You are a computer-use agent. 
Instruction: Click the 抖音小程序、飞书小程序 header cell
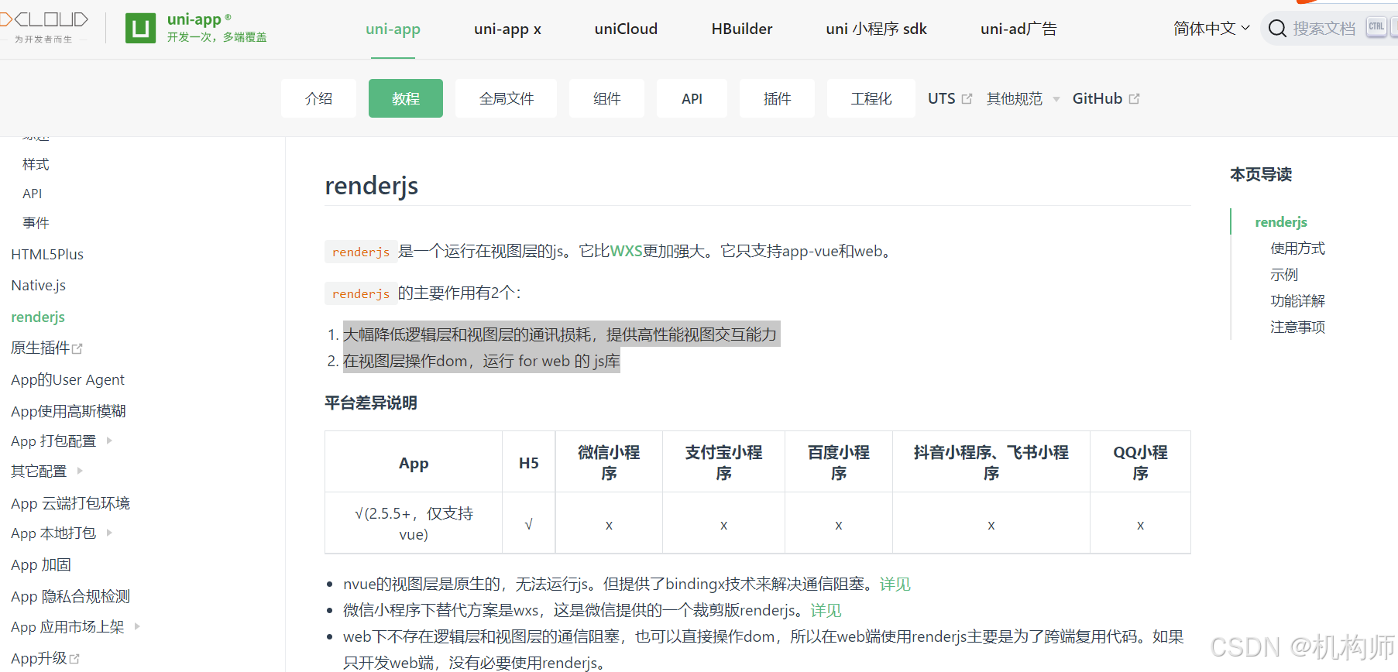coord(991,462)
